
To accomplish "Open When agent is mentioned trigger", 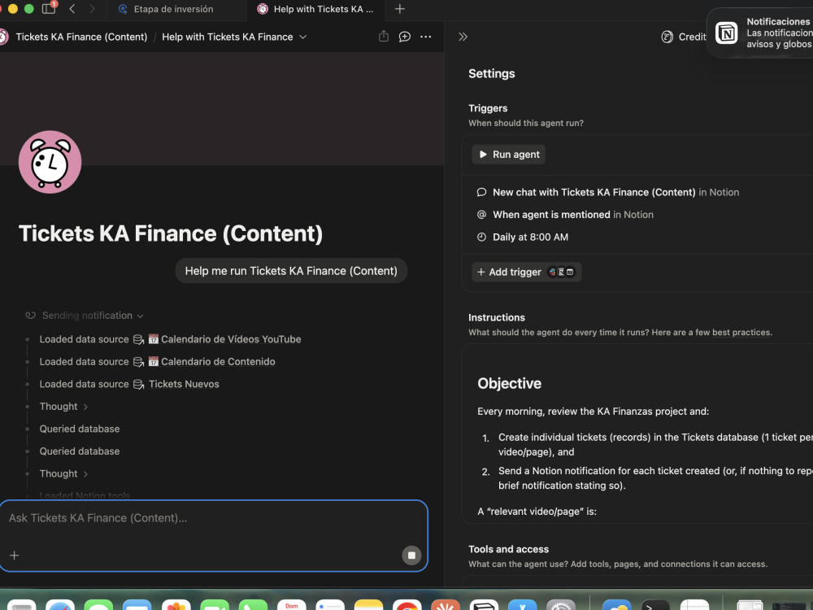I will [x=565, y=215].
